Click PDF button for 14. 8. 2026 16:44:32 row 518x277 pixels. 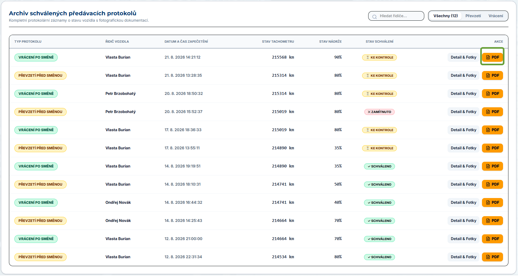[492, 202]
